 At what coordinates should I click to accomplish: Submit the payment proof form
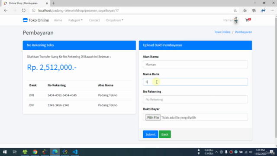click(150, 134)
